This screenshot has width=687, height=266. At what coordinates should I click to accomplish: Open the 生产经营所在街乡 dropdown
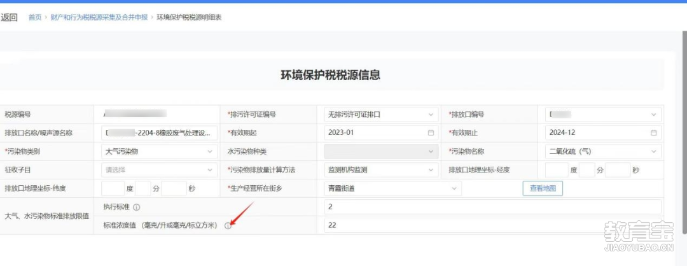tap(393, 188)
